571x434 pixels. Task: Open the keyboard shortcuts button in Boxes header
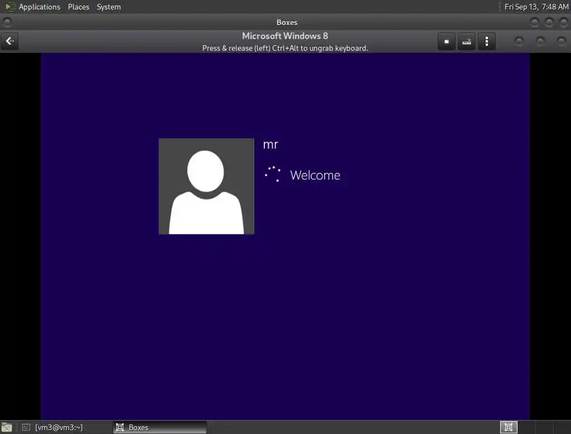pos(467,41)
